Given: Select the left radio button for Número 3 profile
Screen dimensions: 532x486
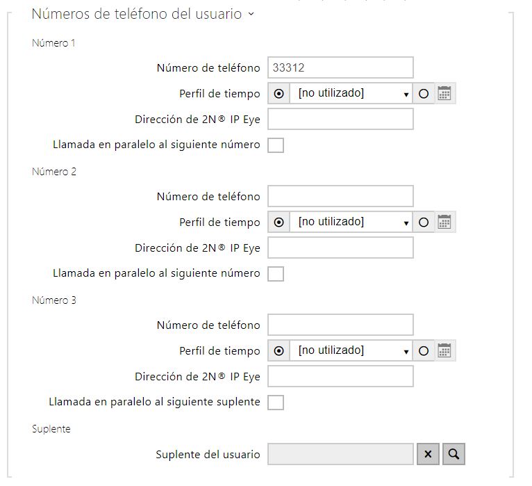Looking at the screenshot, I should coord(279,350).
